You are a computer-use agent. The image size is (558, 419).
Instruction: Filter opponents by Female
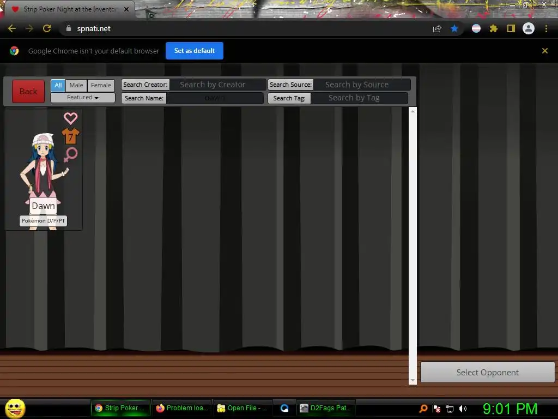point(101,85)
